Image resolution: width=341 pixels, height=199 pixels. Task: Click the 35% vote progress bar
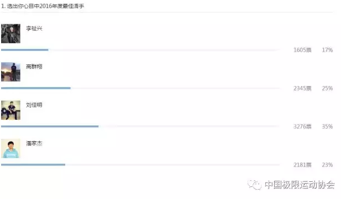coord(140,126)
